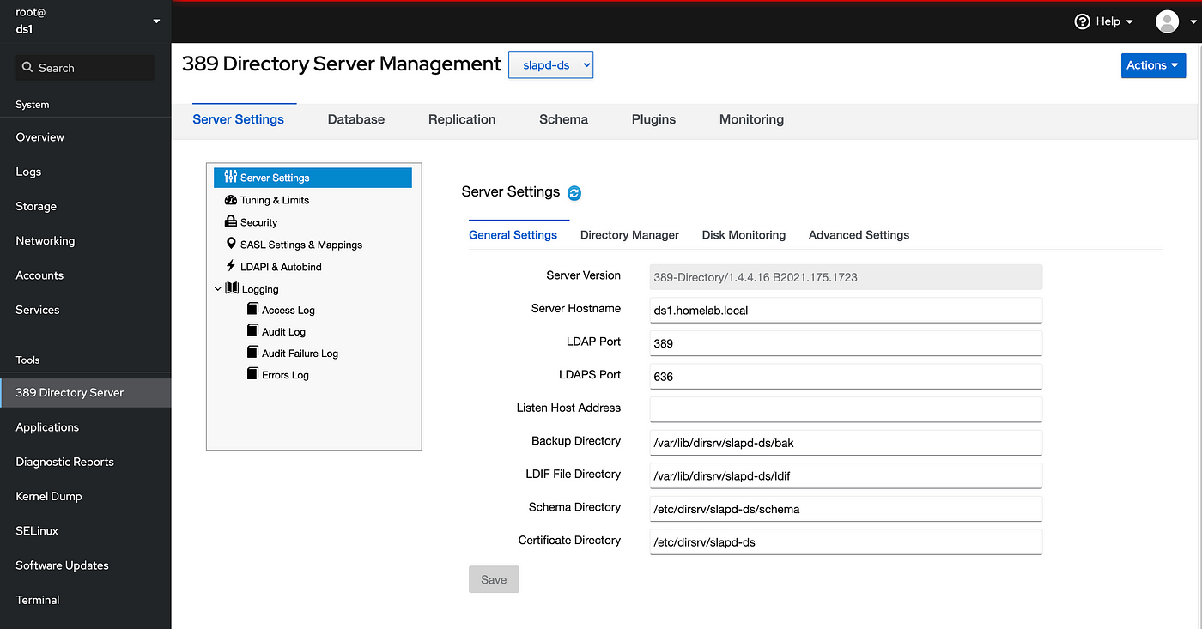Click the empty Listen Host Address field
The image size is (1202, 629).
pos(846,409)
